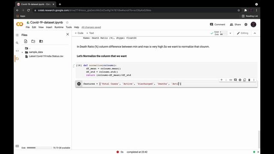Image resolution: width=274 pixels, height=154 pixels.
Task: Close the Covid-19-dataset browser tab
Action: pyautogui.click(x=53, y=4)
